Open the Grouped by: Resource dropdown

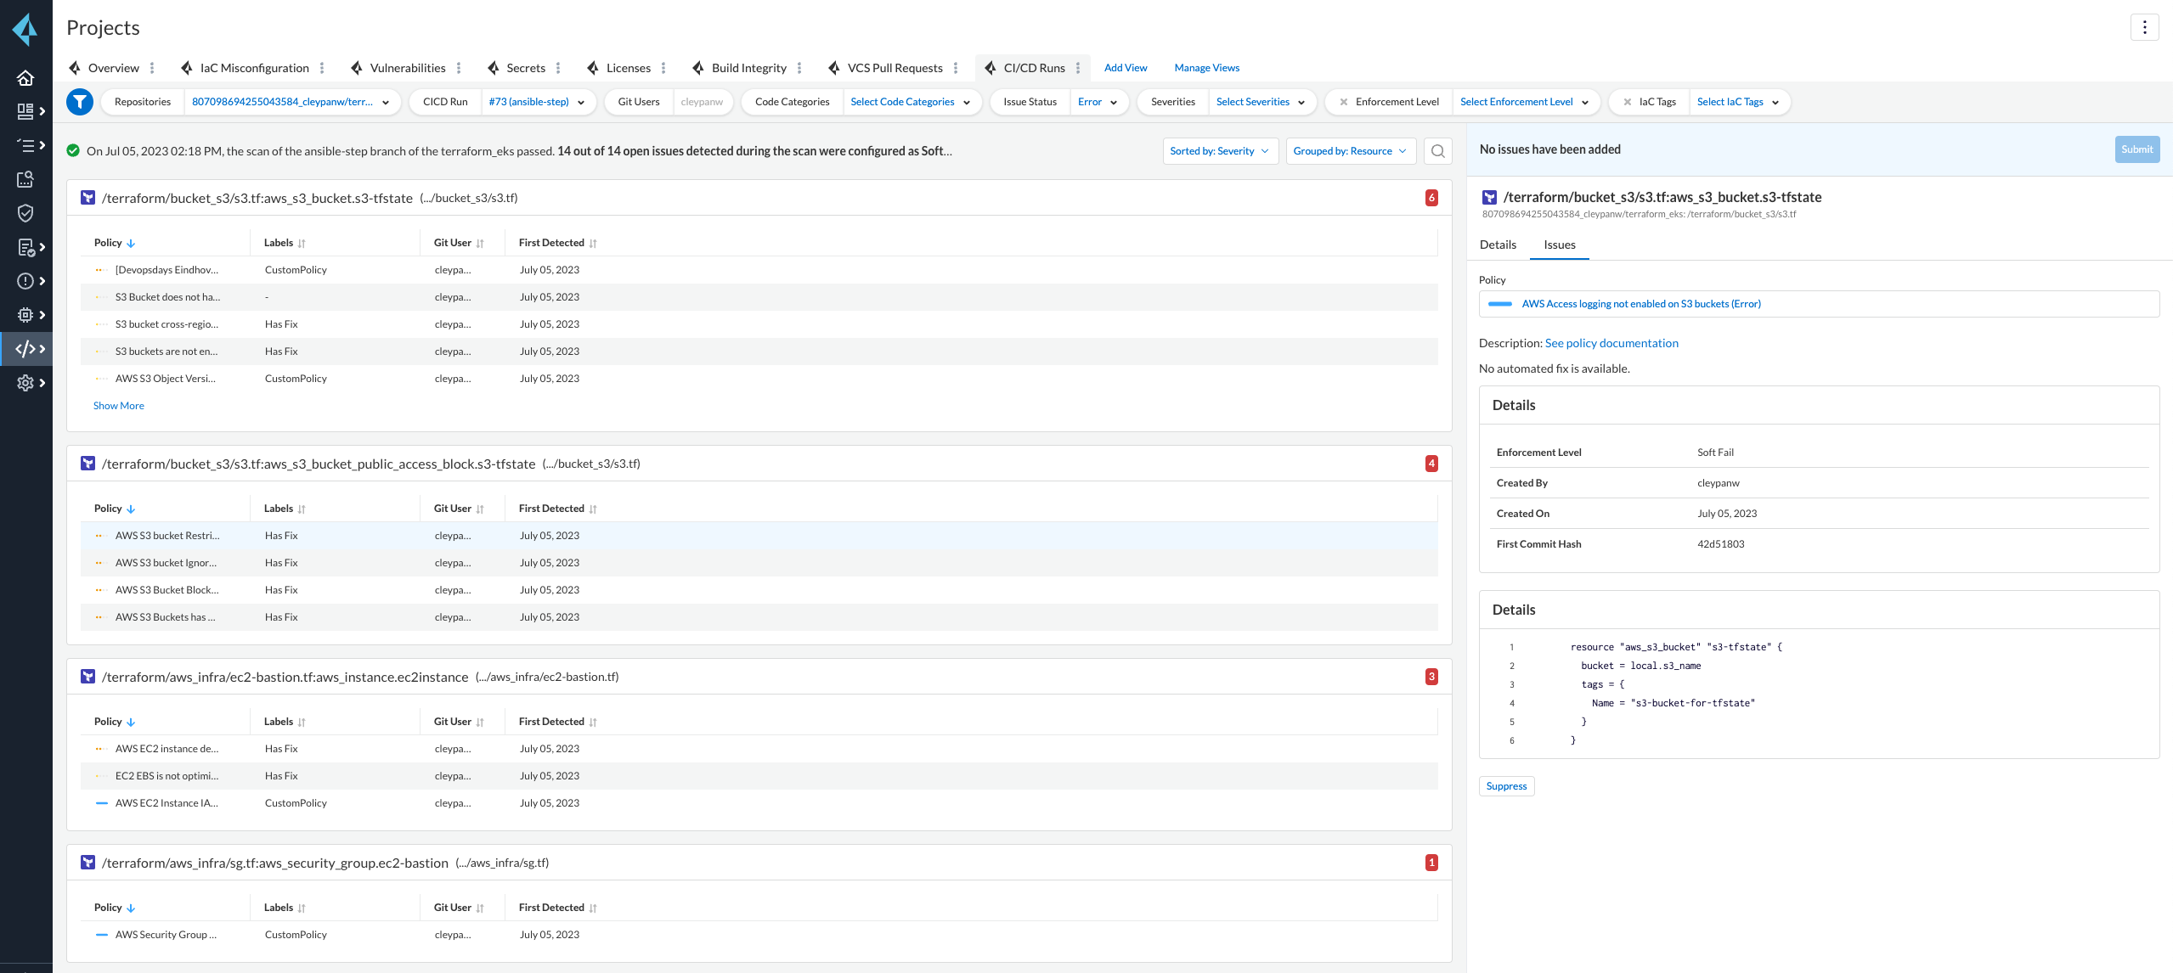click(1349, 151)
